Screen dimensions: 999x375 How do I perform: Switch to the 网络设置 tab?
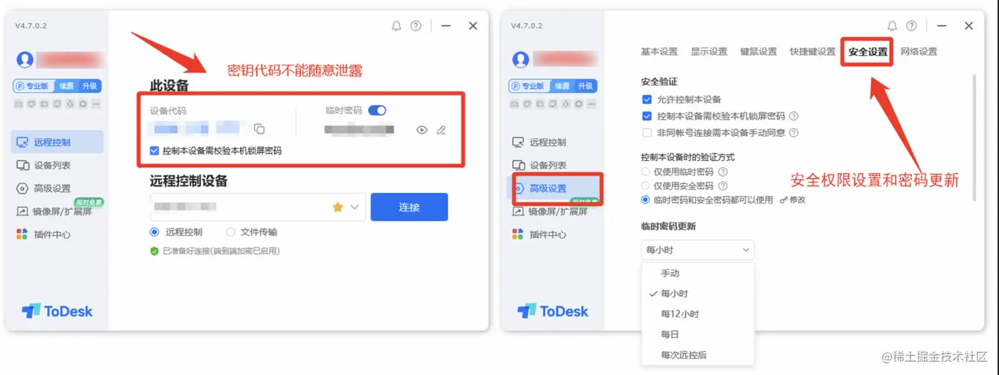(x=919, y=51)
